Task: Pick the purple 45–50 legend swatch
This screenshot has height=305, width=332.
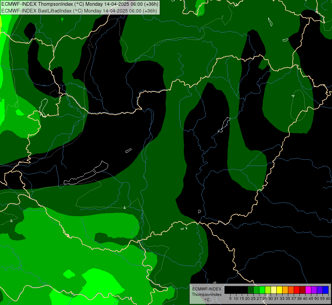Action: tap(314, 290)
